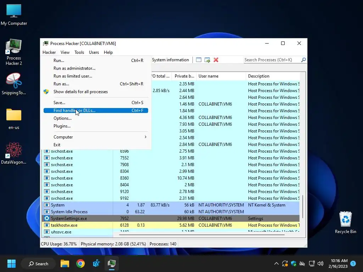The image size is (363, 272).
Task: Select Run as limited user...
Action: point(96,76)
